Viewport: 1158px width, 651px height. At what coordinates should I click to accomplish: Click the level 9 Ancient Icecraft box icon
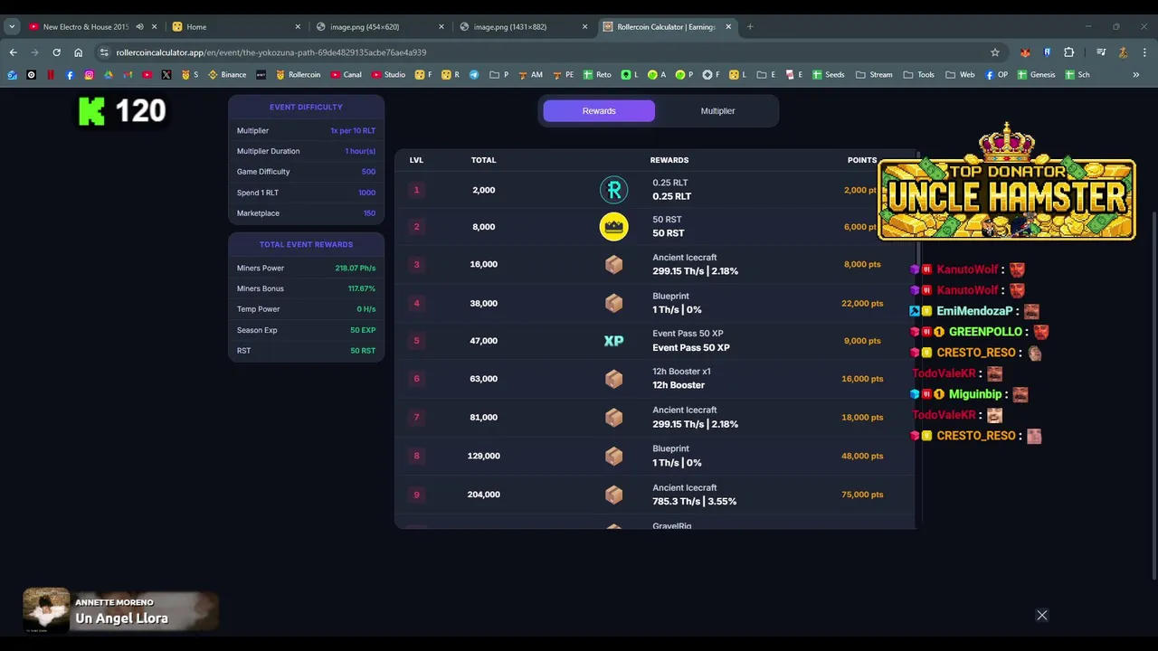(613, 495)
